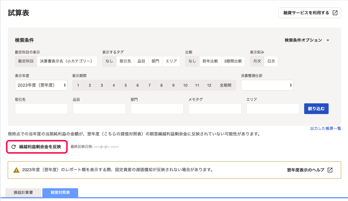Select month 2 in 表示期間
The height and width of the screenshot is (201, 348).
(x=90, y=85)
